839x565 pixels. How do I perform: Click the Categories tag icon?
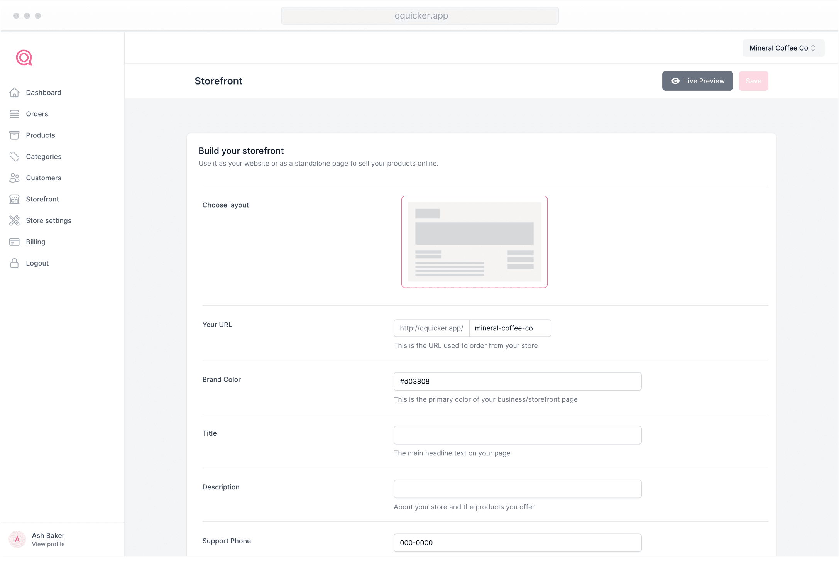point(14,156)
